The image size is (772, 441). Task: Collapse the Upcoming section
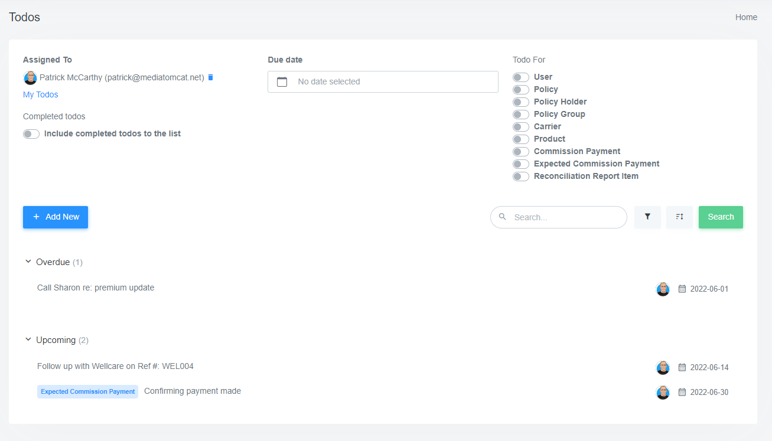[x=28, y=339]
